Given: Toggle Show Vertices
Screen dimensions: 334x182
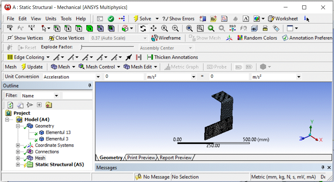Looking at the screenshot, I should point(25,38).
